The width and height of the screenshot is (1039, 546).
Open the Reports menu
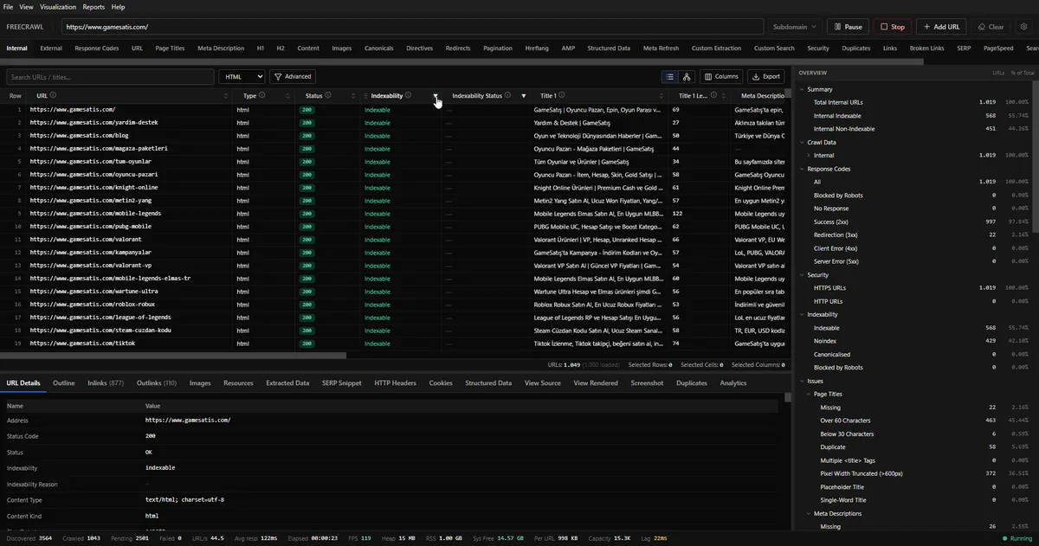coord(94,7)
